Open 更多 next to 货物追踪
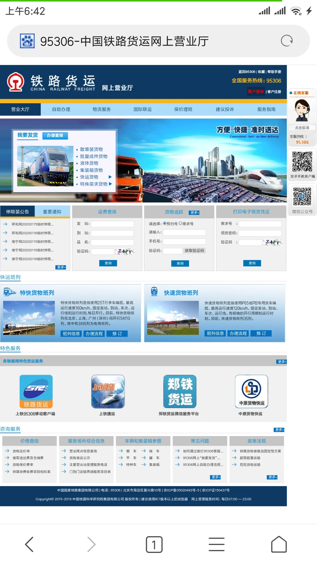The height and width of the screenshot is (565, 317). [194, 212]
